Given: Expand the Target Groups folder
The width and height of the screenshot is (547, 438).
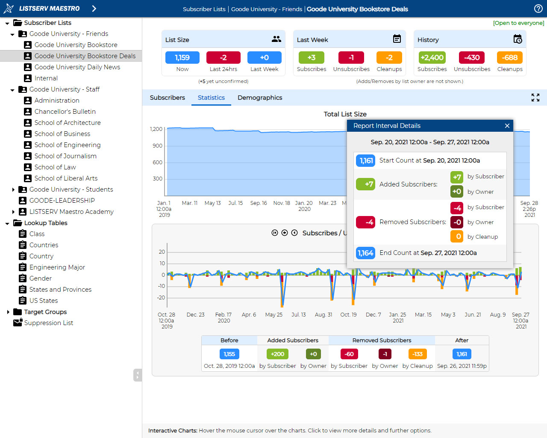Looking at the screenshot, I should [x=8, y=312].
